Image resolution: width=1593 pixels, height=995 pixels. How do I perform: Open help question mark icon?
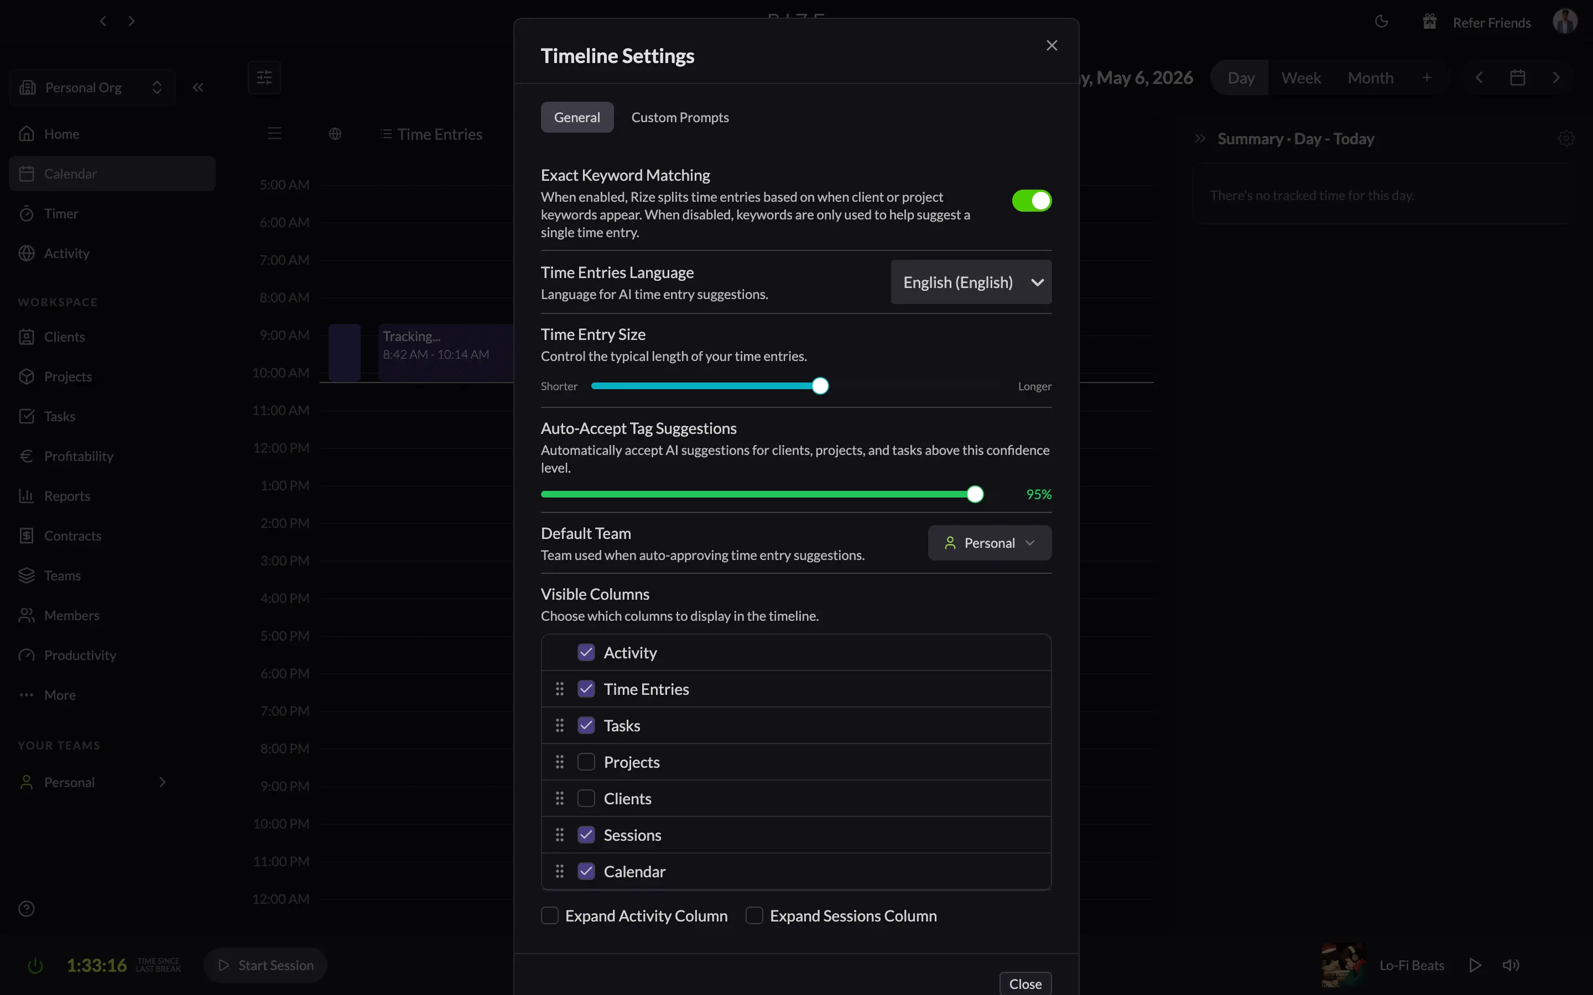tap(27, 909)
